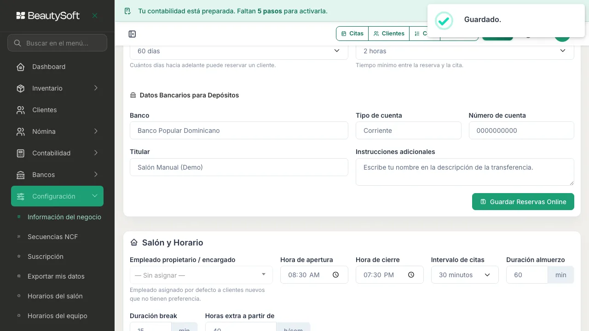
Task: Open the 60 días booking window dropdown
Action: pos(239,51)
